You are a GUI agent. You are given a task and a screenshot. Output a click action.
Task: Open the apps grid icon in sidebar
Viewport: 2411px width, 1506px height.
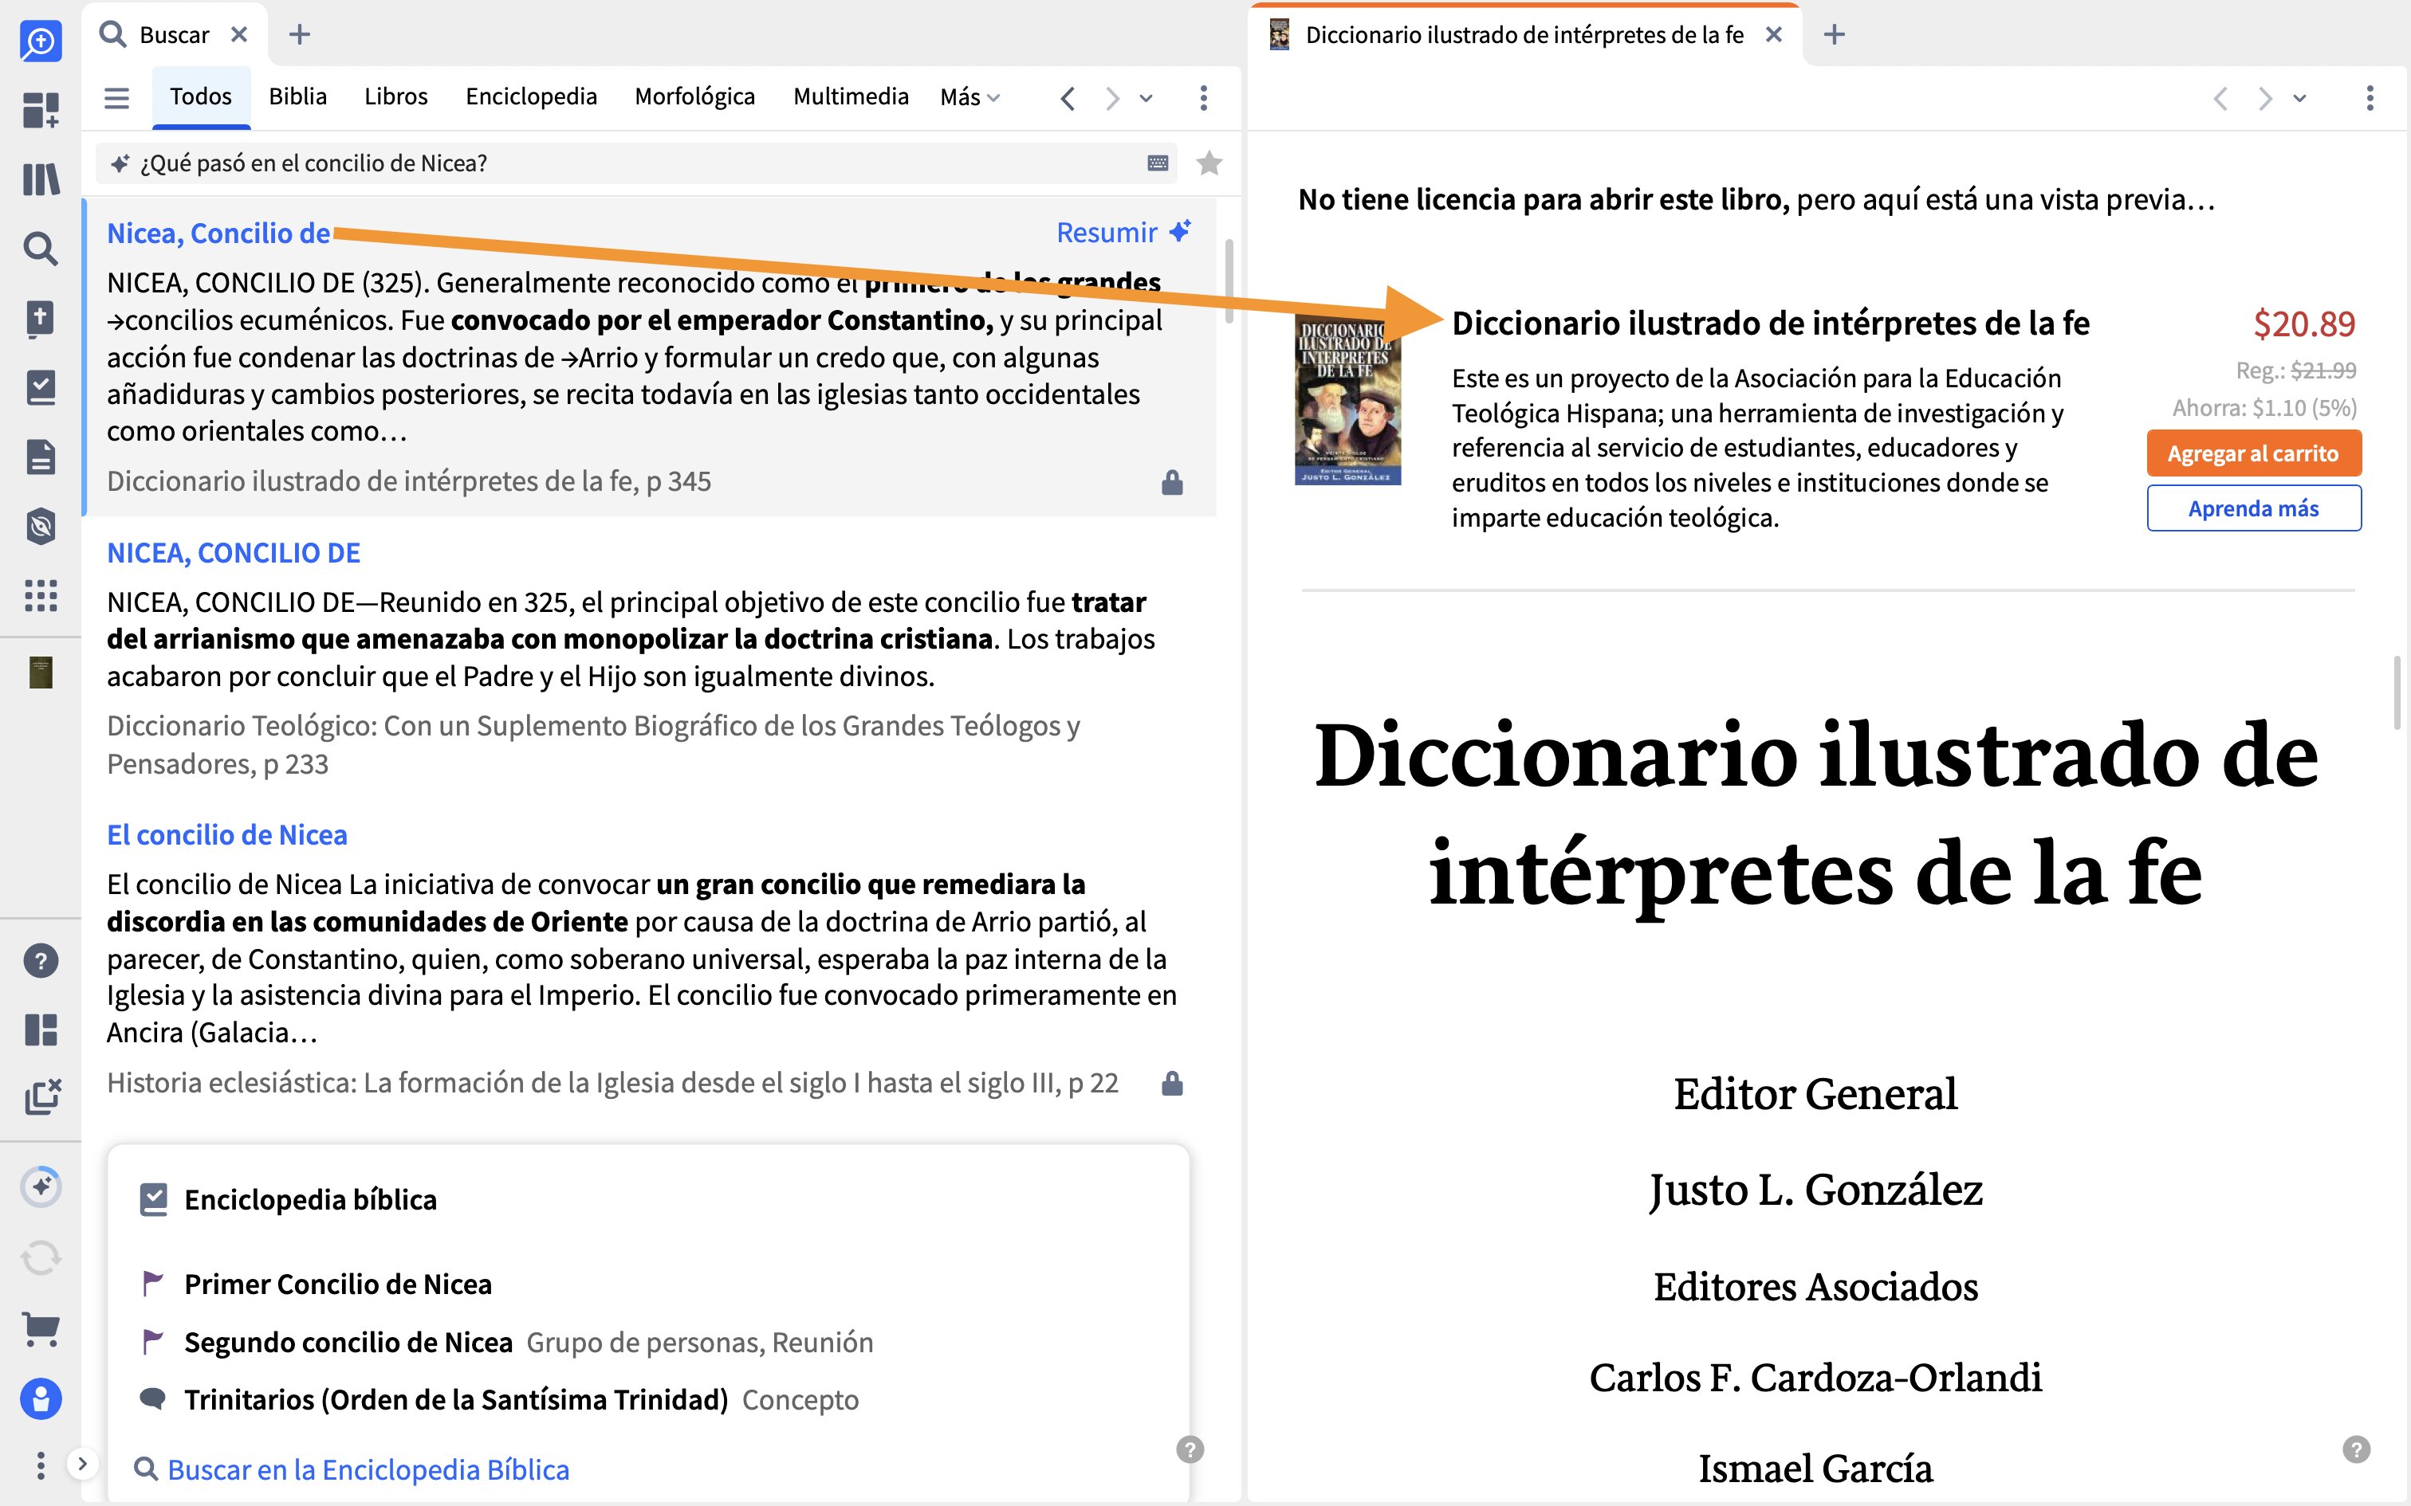tap(41, 596)
